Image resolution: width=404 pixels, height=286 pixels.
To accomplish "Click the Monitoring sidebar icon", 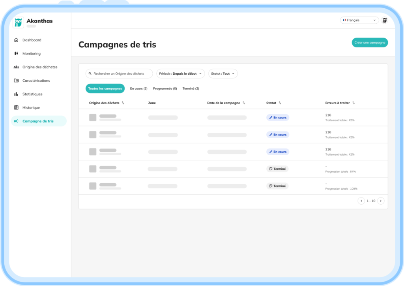I will coord(16,53).
